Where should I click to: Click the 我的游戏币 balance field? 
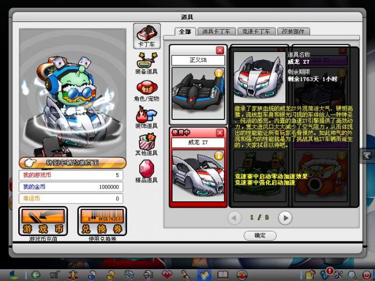pos(71,175)
